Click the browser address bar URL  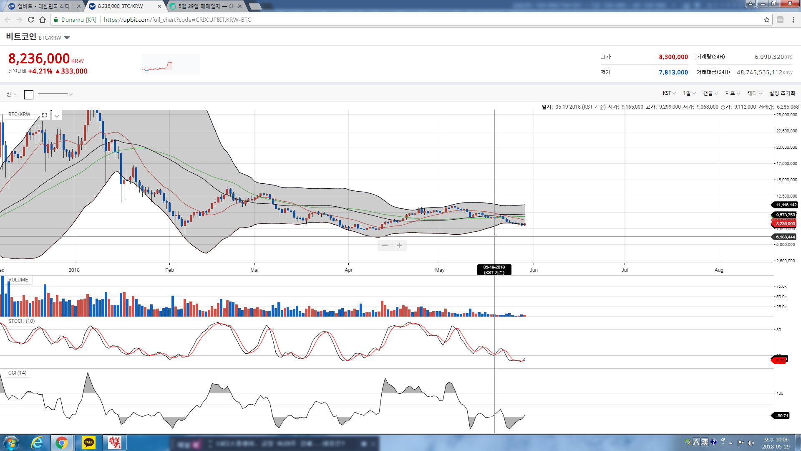click(177, 20)
